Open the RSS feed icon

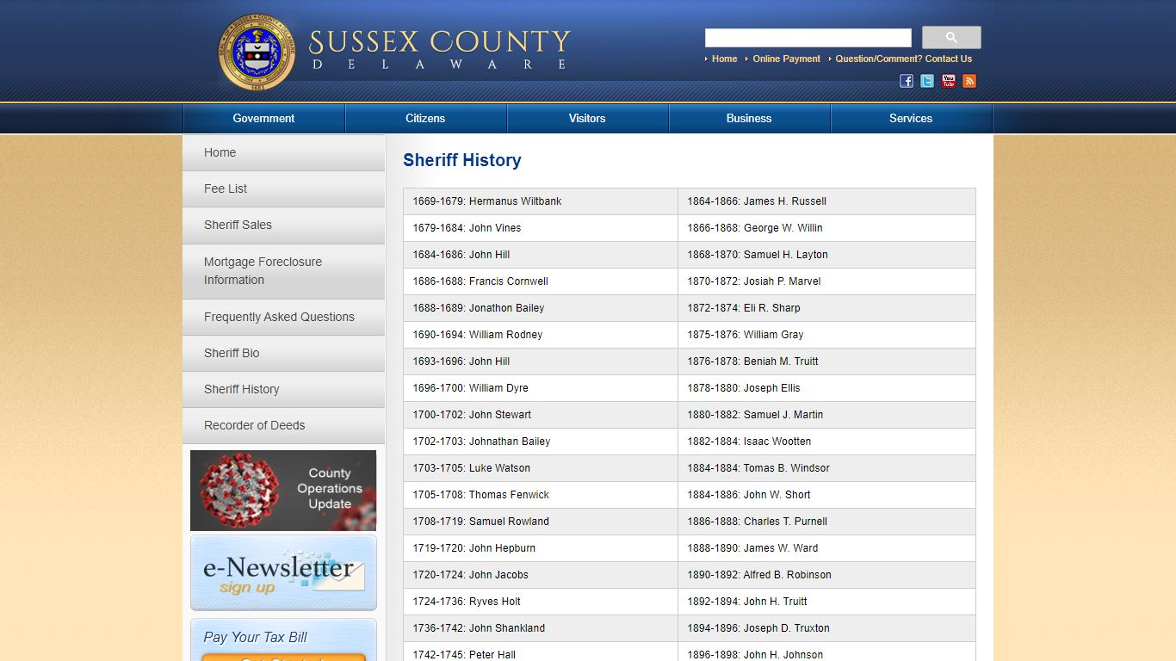[x=969, y=81]
